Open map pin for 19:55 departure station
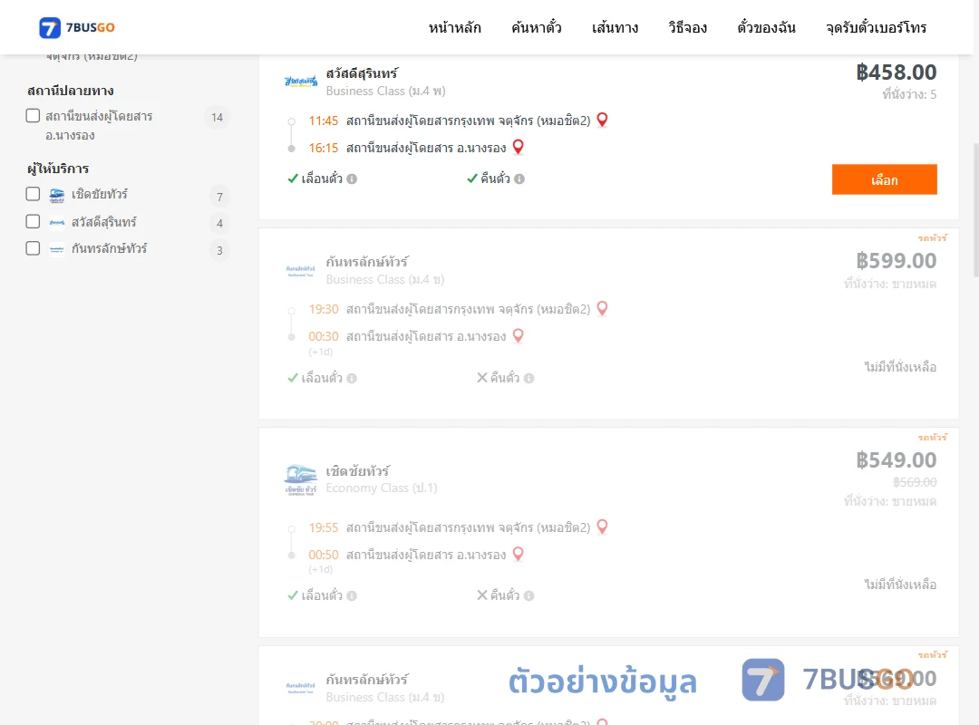Viewport: 979px width, 725px height. pyautogui.click(x=602, y=527)
